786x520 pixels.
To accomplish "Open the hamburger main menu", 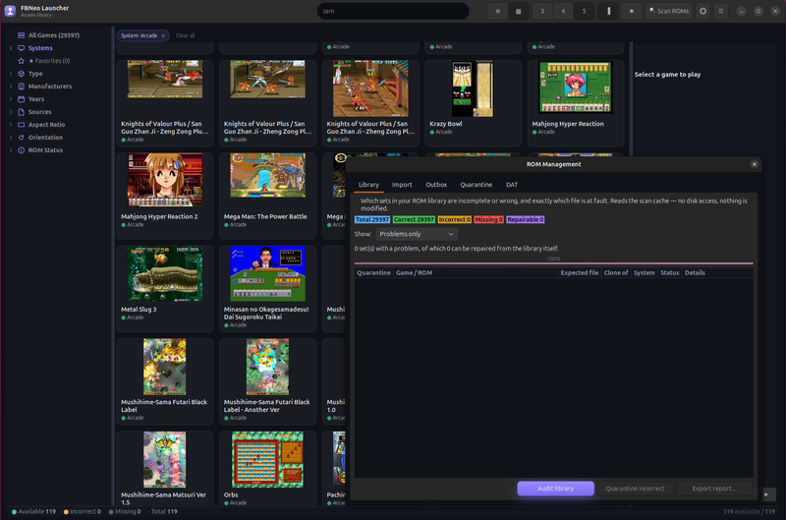I will tap(721, 11).
